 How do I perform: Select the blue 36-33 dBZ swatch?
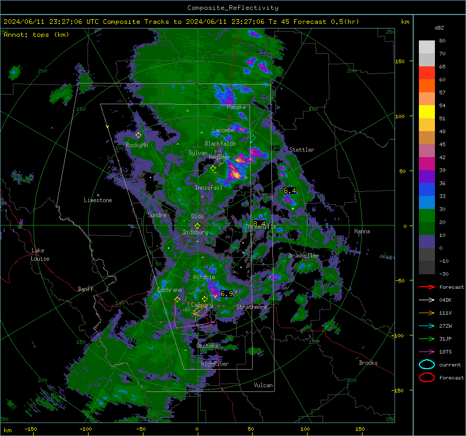[427, 190]
